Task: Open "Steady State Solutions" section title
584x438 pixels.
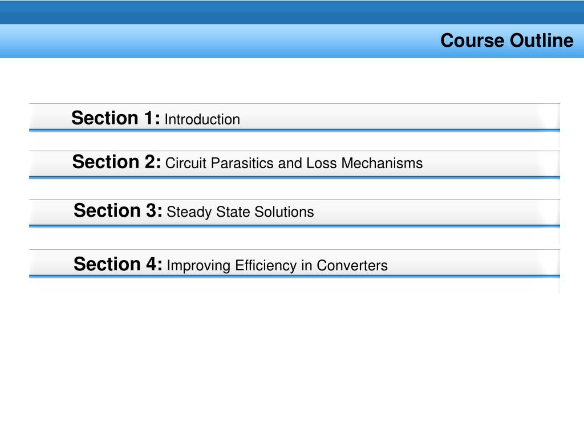Action: point(240,212)
